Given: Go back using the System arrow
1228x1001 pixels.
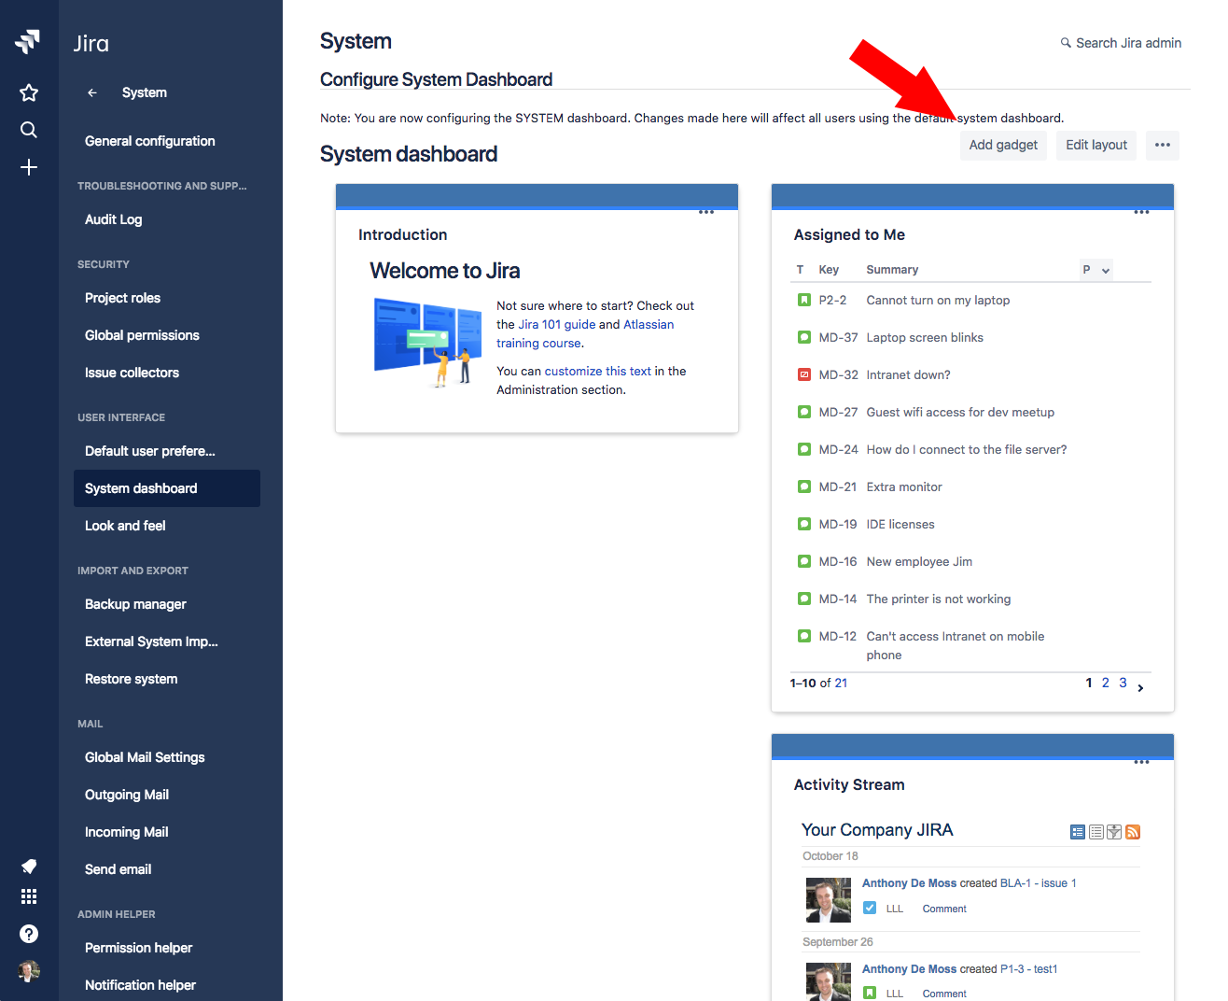Looking at the screenshot, I should [x=91, y=92].
